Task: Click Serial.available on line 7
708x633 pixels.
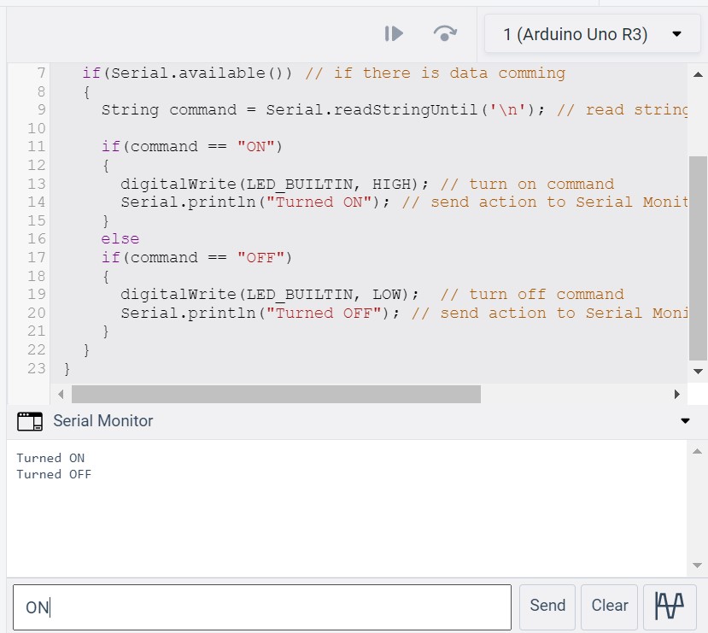Action: click(188, 73)
